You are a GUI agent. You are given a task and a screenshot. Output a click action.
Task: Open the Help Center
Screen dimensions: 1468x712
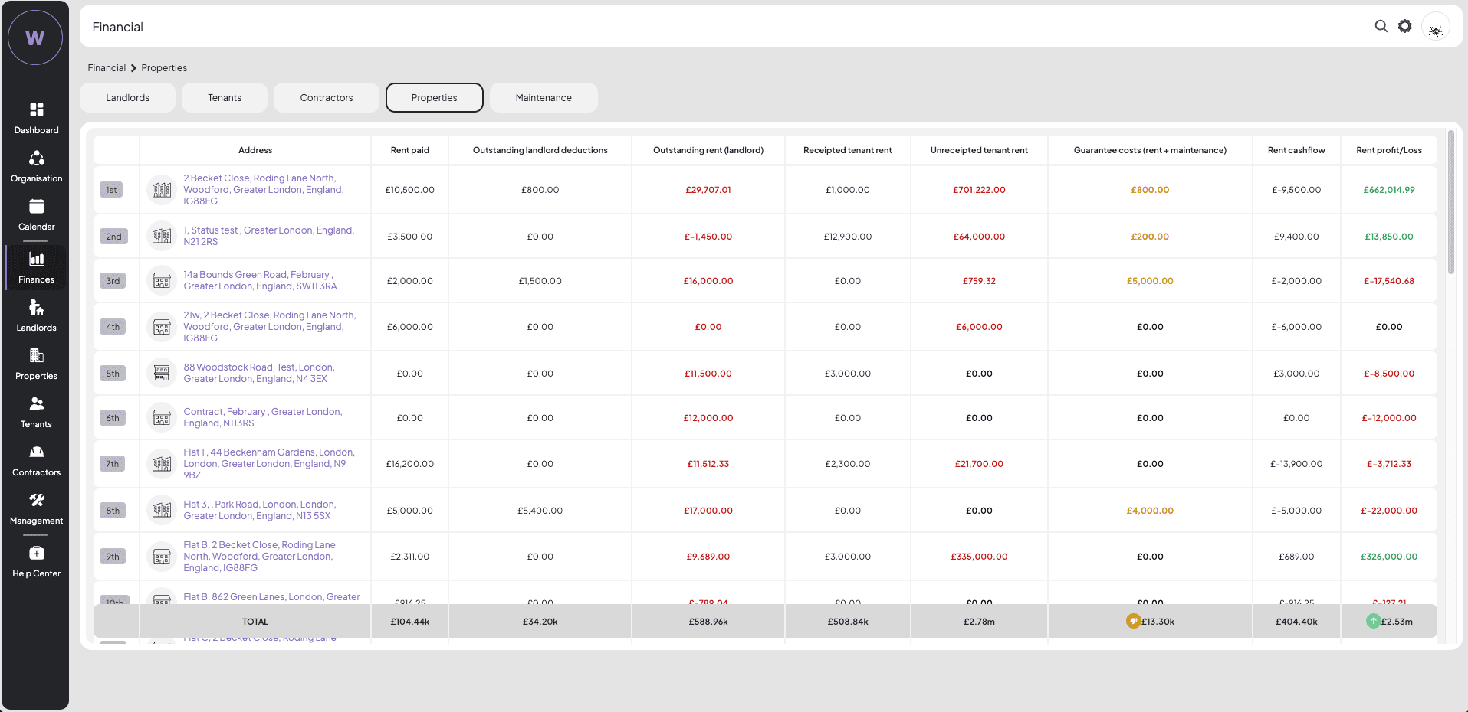pos(36,561)
